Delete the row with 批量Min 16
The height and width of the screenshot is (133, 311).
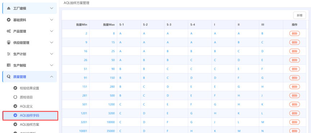[294, 51]
